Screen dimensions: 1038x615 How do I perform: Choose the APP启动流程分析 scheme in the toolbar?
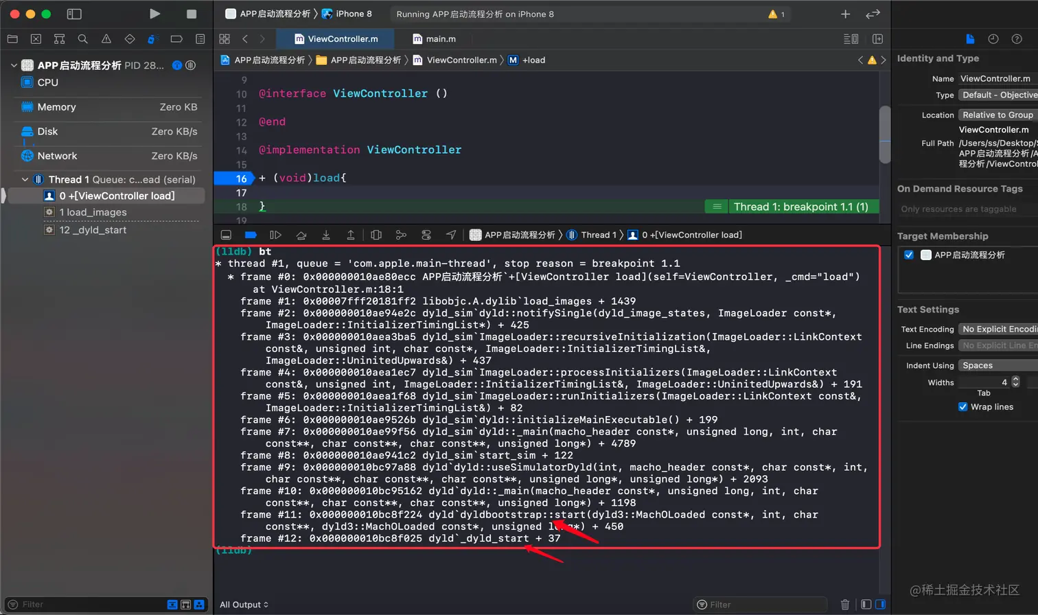268,14
